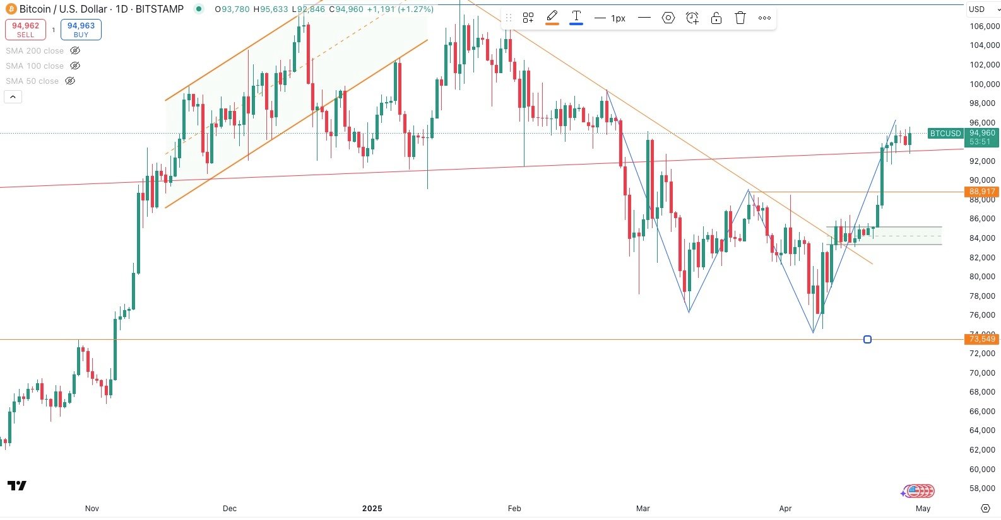The height and width of the screenshot is (520, 1001).
Task: Click the 88,917 orange price label
Action: 982,192
